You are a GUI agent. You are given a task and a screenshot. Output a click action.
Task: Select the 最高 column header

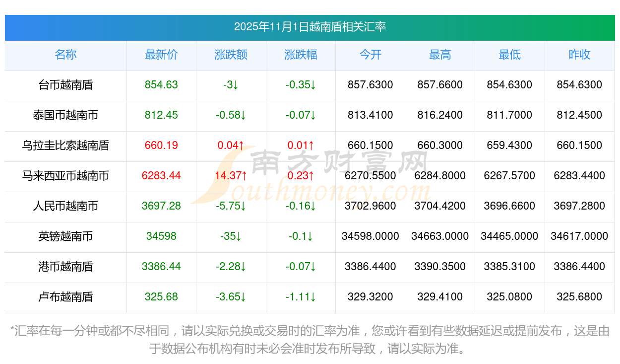(x=440, y=55)
